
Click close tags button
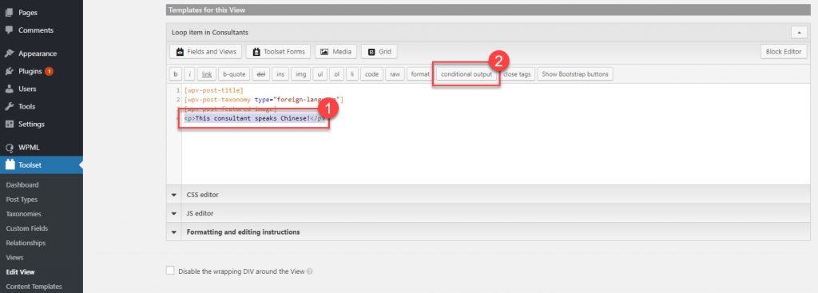coord(517,74)
